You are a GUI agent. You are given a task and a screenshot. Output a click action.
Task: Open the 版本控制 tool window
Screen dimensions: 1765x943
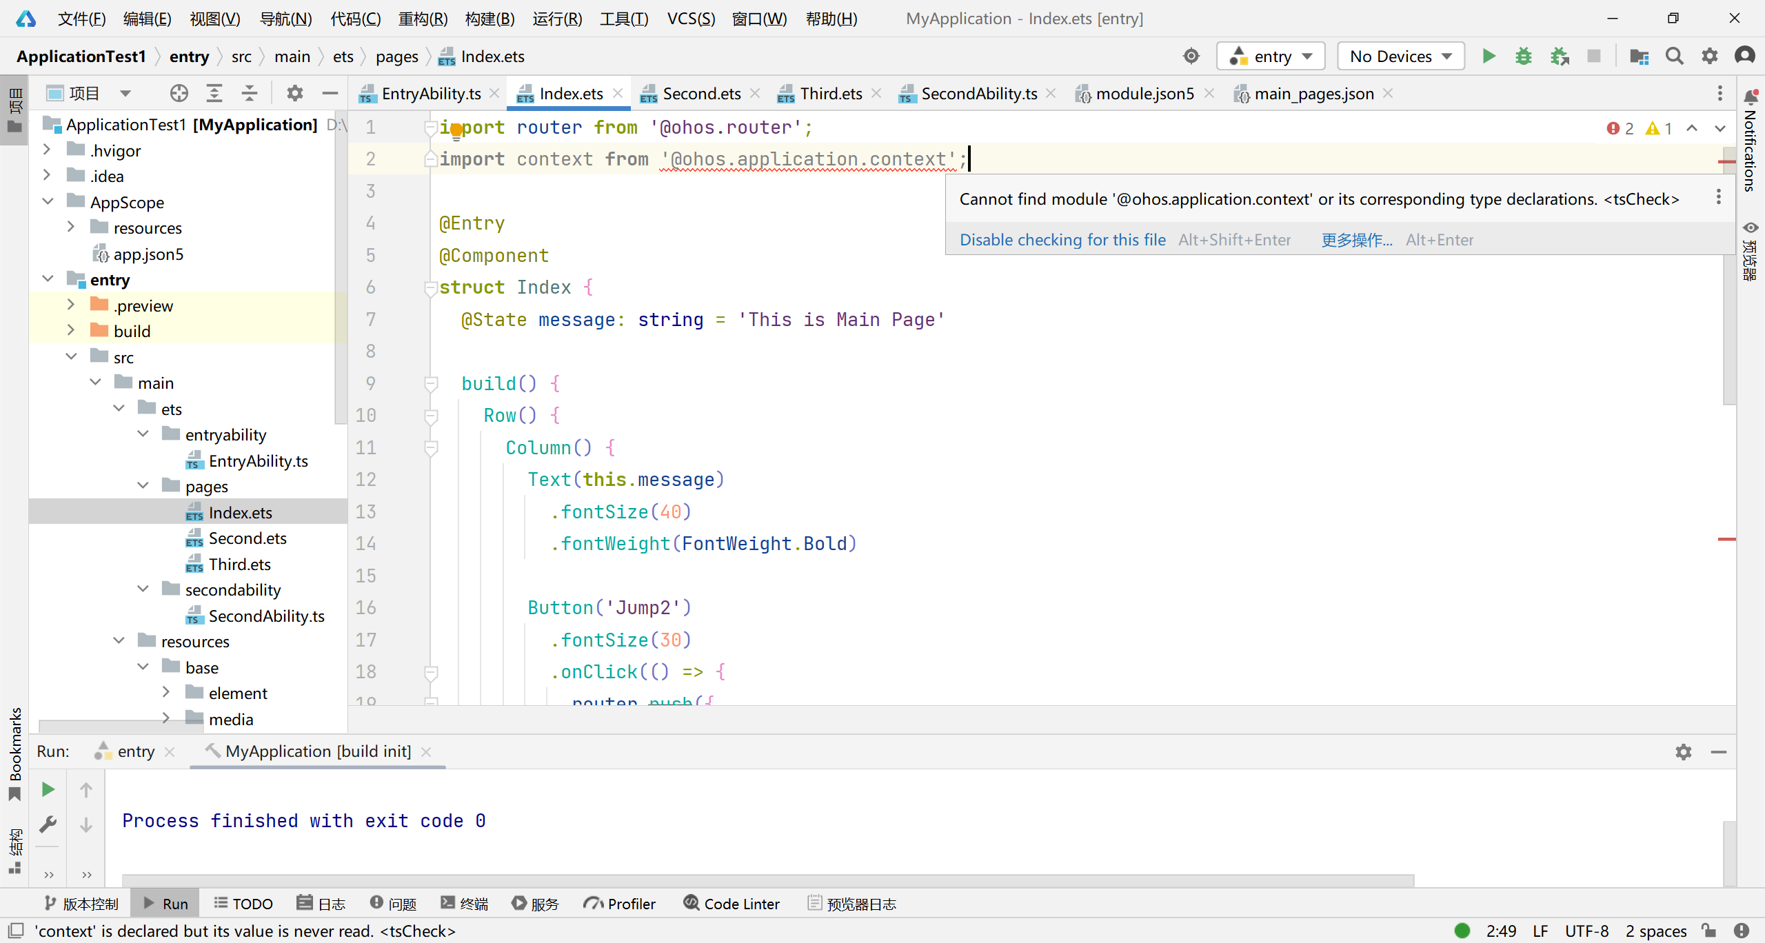pos(81,903)
